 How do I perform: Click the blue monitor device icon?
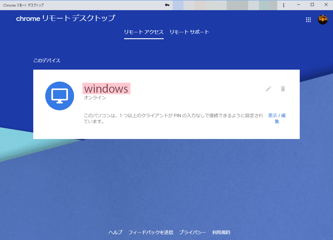point(60,96)
